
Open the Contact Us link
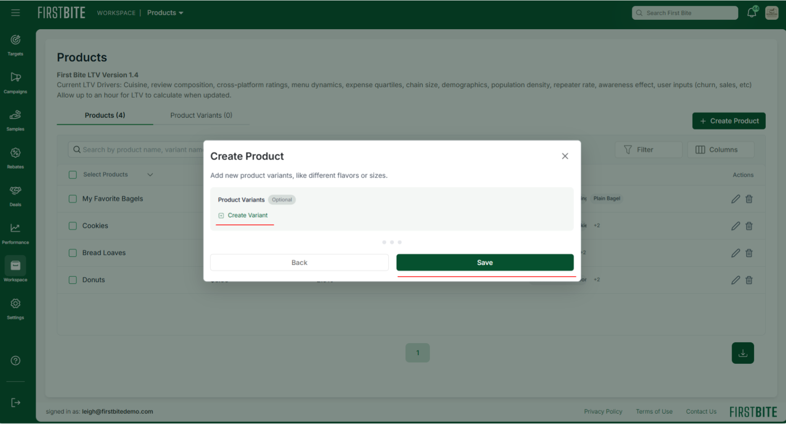(701, 411)
